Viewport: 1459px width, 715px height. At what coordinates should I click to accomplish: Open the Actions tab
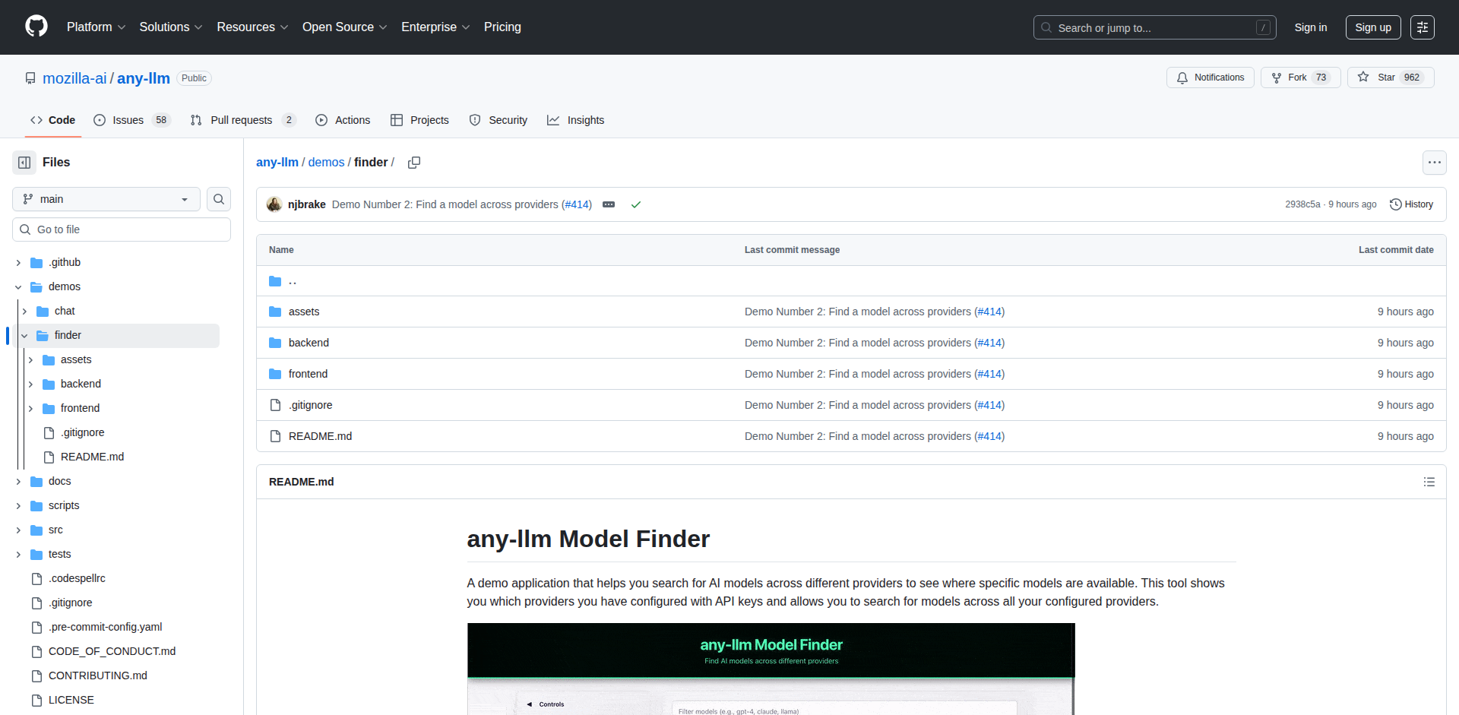[343, 120]
